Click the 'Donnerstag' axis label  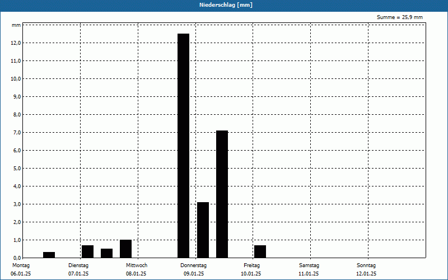(193, 265)
